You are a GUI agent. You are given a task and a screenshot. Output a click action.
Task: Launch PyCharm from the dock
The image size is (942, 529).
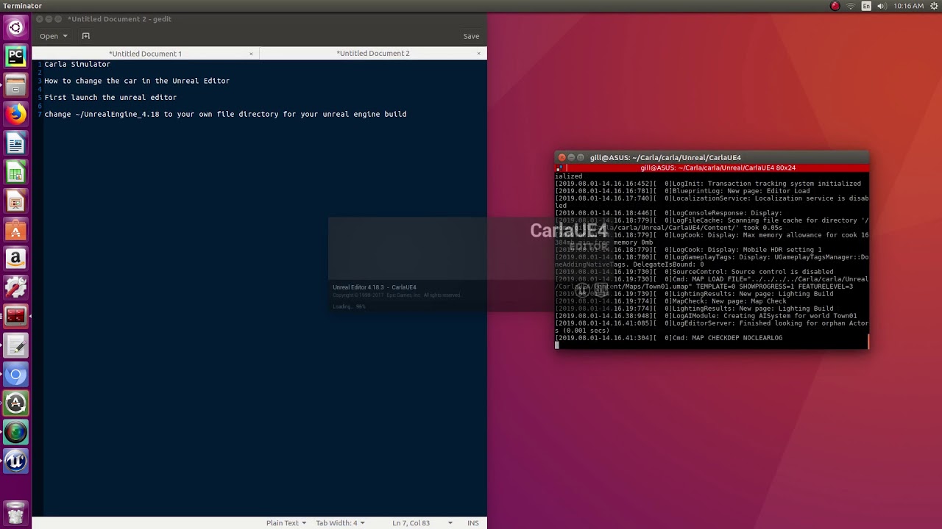tap(15, 57)
